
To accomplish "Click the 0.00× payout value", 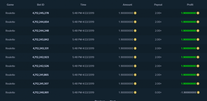I will [158, 92].
